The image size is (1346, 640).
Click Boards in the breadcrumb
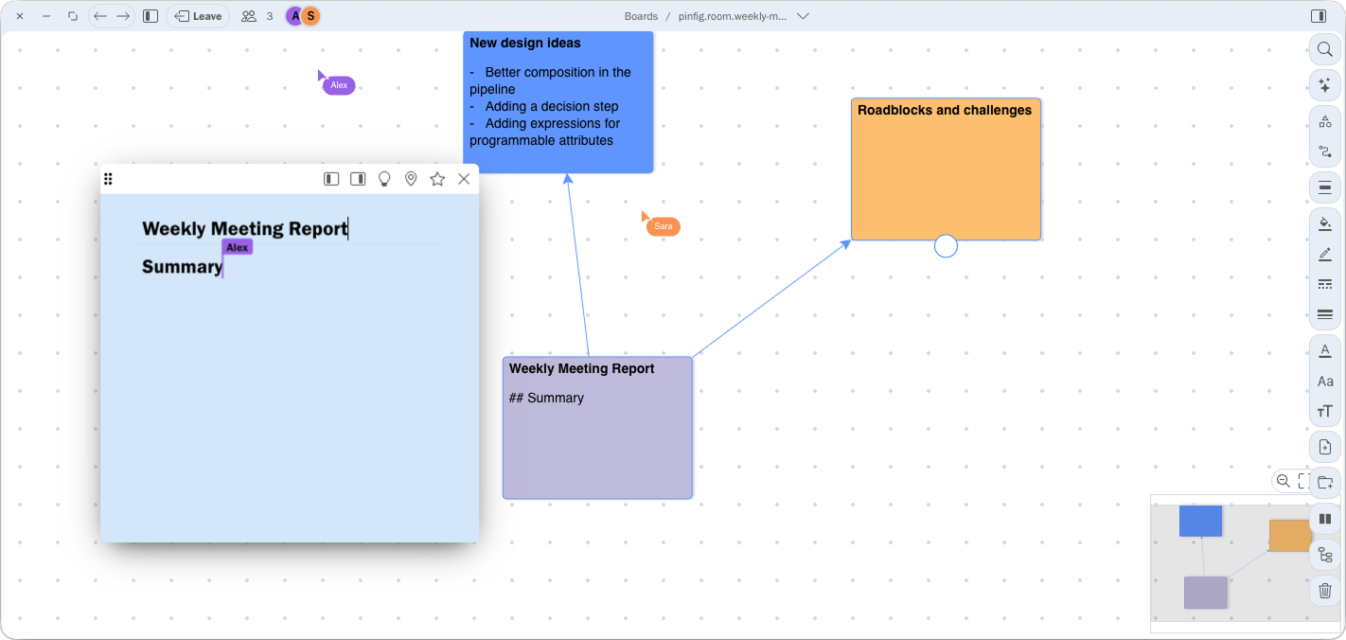[x=641, y=16]
